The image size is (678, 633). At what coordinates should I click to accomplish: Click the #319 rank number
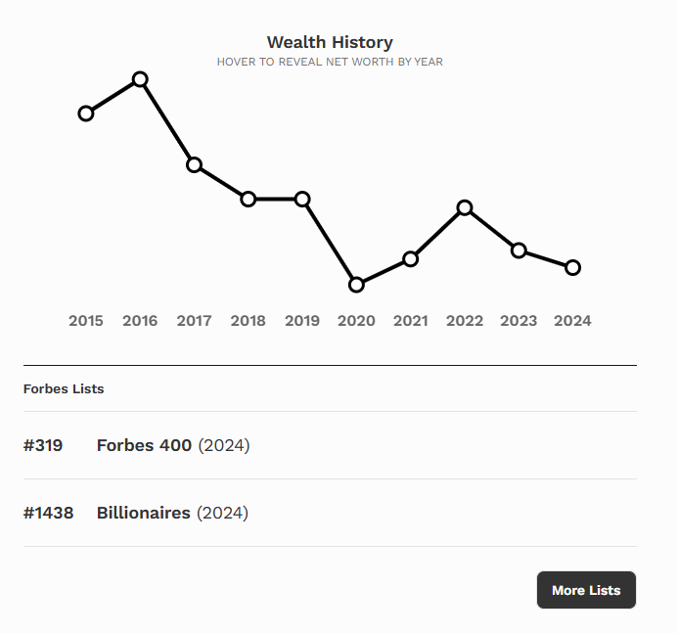click(x=43, y=445)
